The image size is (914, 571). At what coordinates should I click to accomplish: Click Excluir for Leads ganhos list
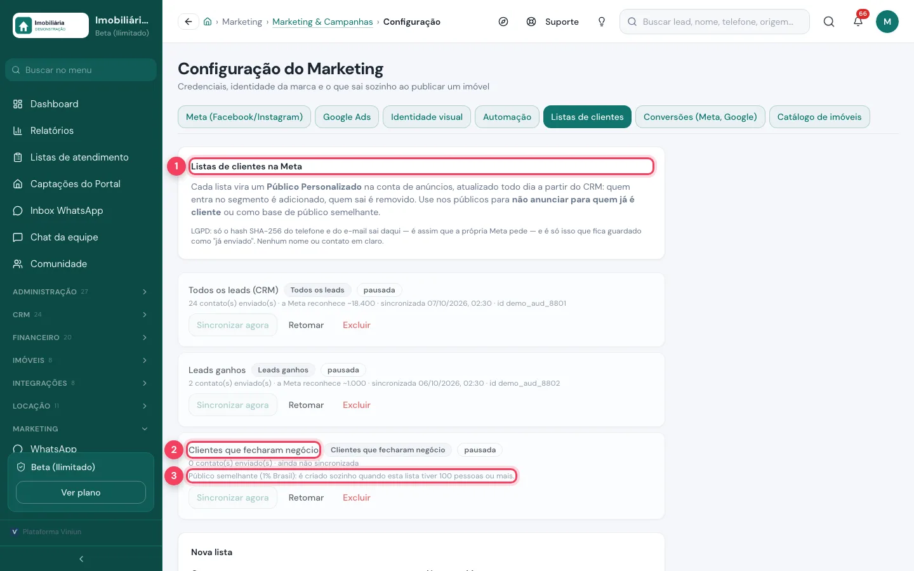tap(357, 405)
